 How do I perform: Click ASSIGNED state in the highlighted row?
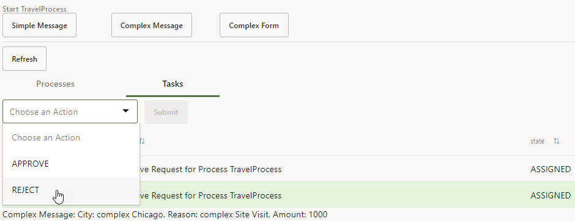point(551,195)
